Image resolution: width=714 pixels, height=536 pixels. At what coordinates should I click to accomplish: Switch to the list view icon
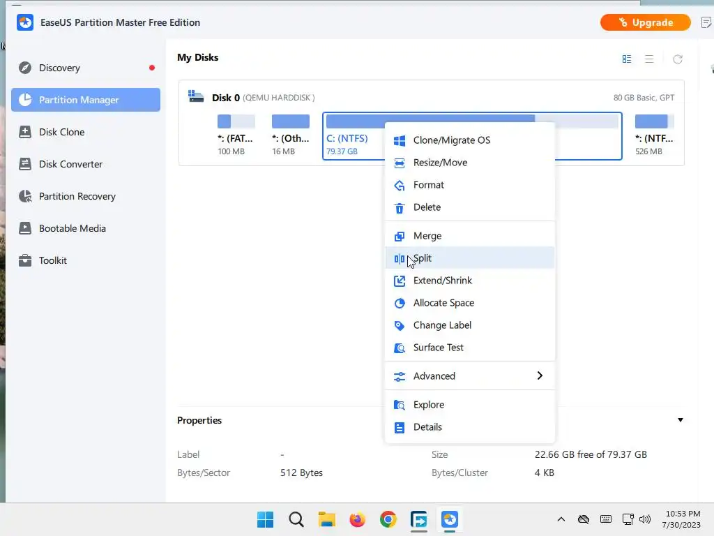(649, 59)
